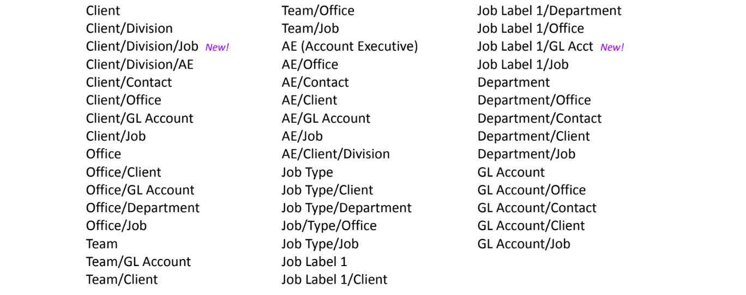Image resolution: width=746 pixels, height=295 pixels.
Task: Select the Job Label 1/Client entry
Action: [x=335, y=280]
